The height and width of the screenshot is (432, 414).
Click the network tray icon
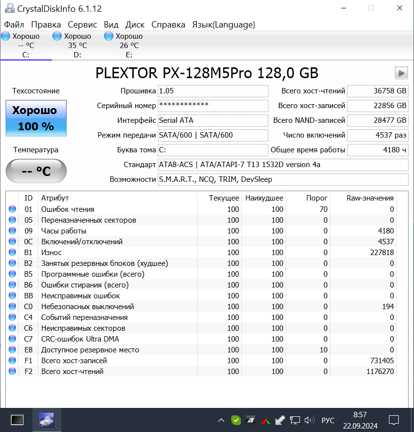(x=295, y=420)
